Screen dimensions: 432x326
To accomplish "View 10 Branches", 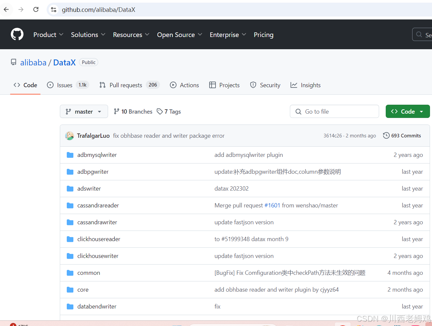I will [133, 111].
